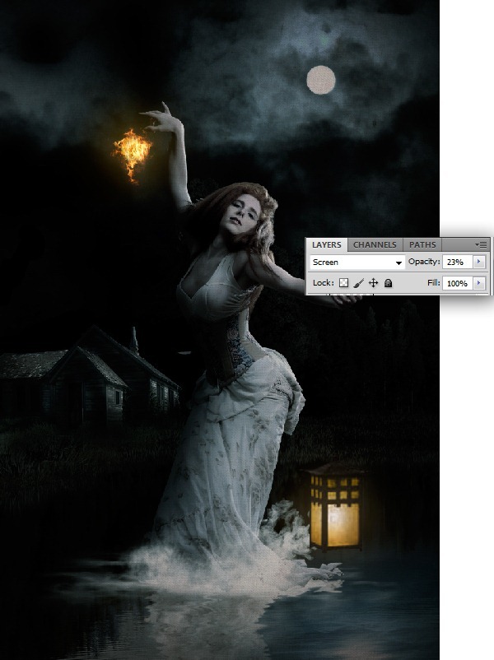
Task: Toggle Lock all padlock icon
Action: click(389, 283)
